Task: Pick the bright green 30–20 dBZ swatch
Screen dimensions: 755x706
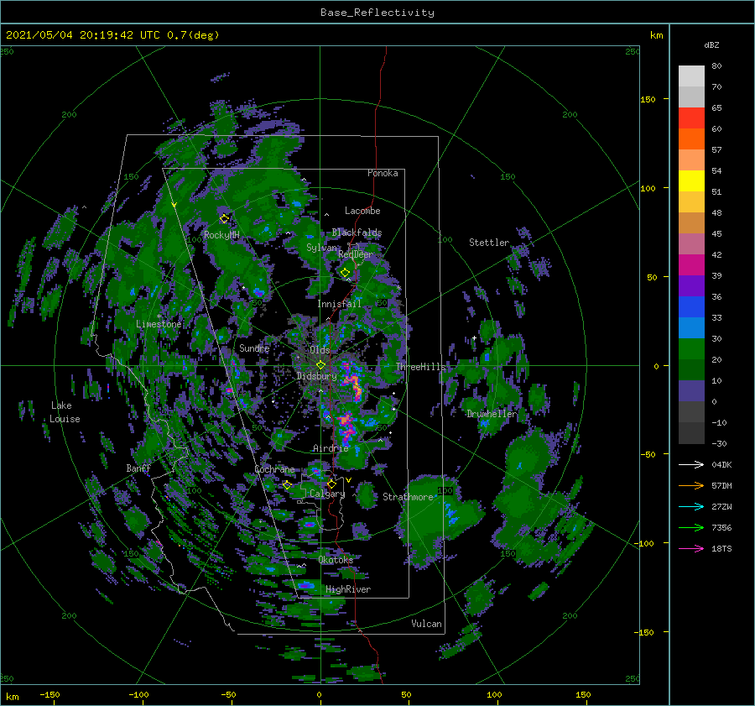Action: click(x=691, y=349)
